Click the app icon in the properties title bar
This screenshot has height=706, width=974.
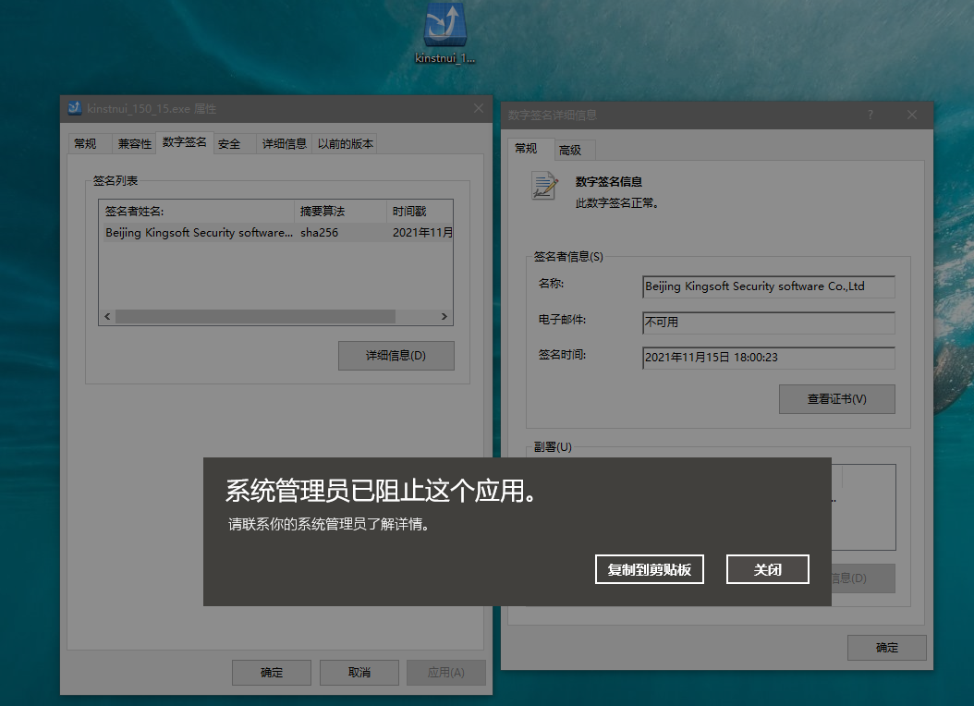[73, 108]
